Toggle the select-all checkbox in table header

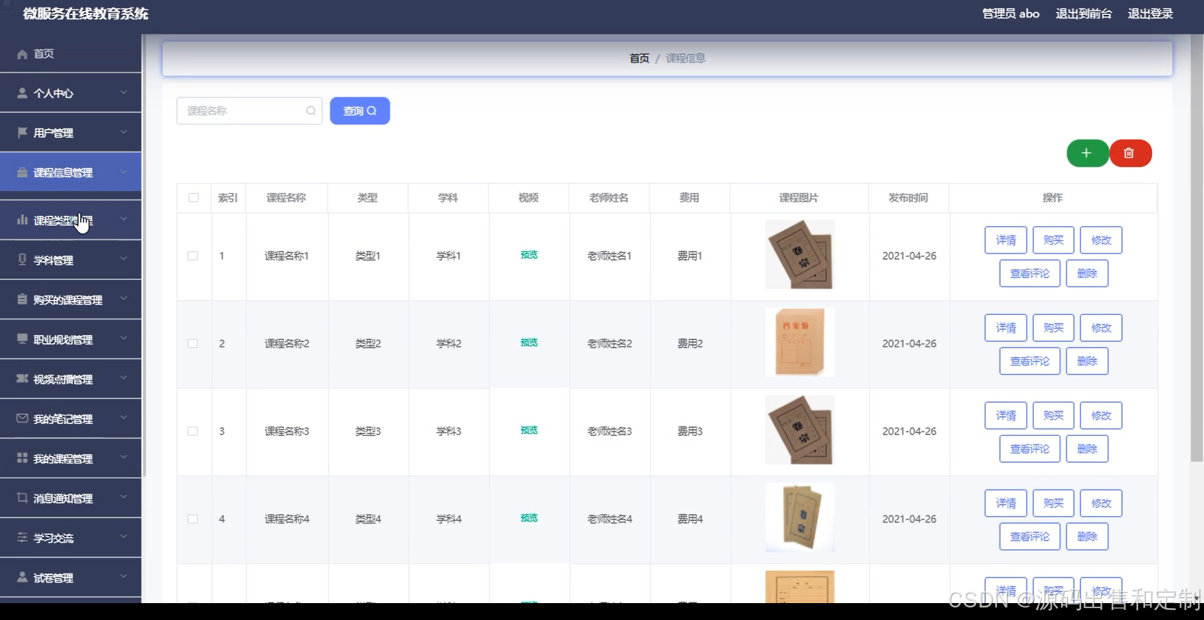point(194,198)
